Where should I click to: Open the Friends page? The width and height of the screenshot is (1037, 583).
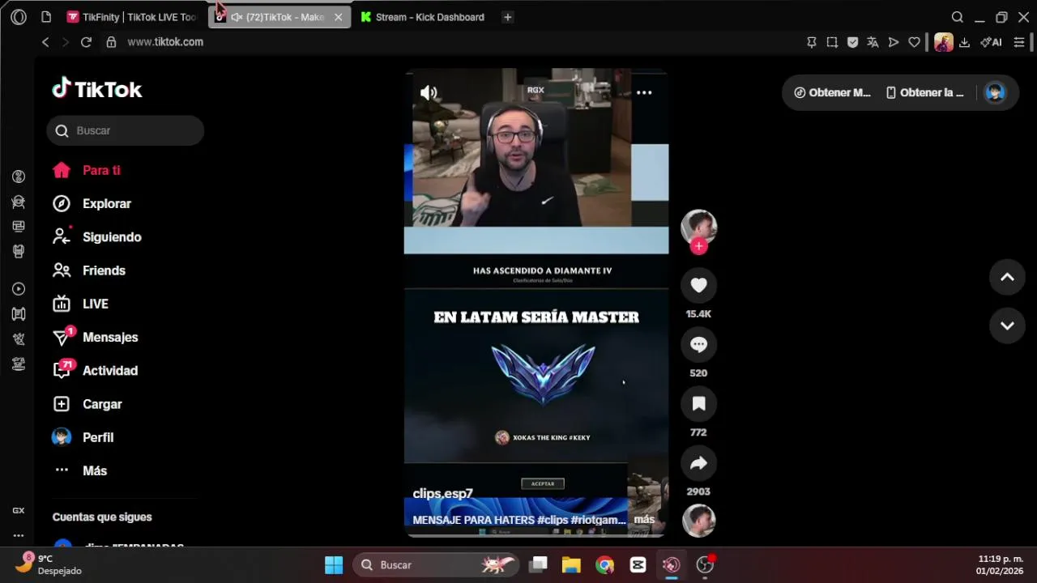[89, 270]
